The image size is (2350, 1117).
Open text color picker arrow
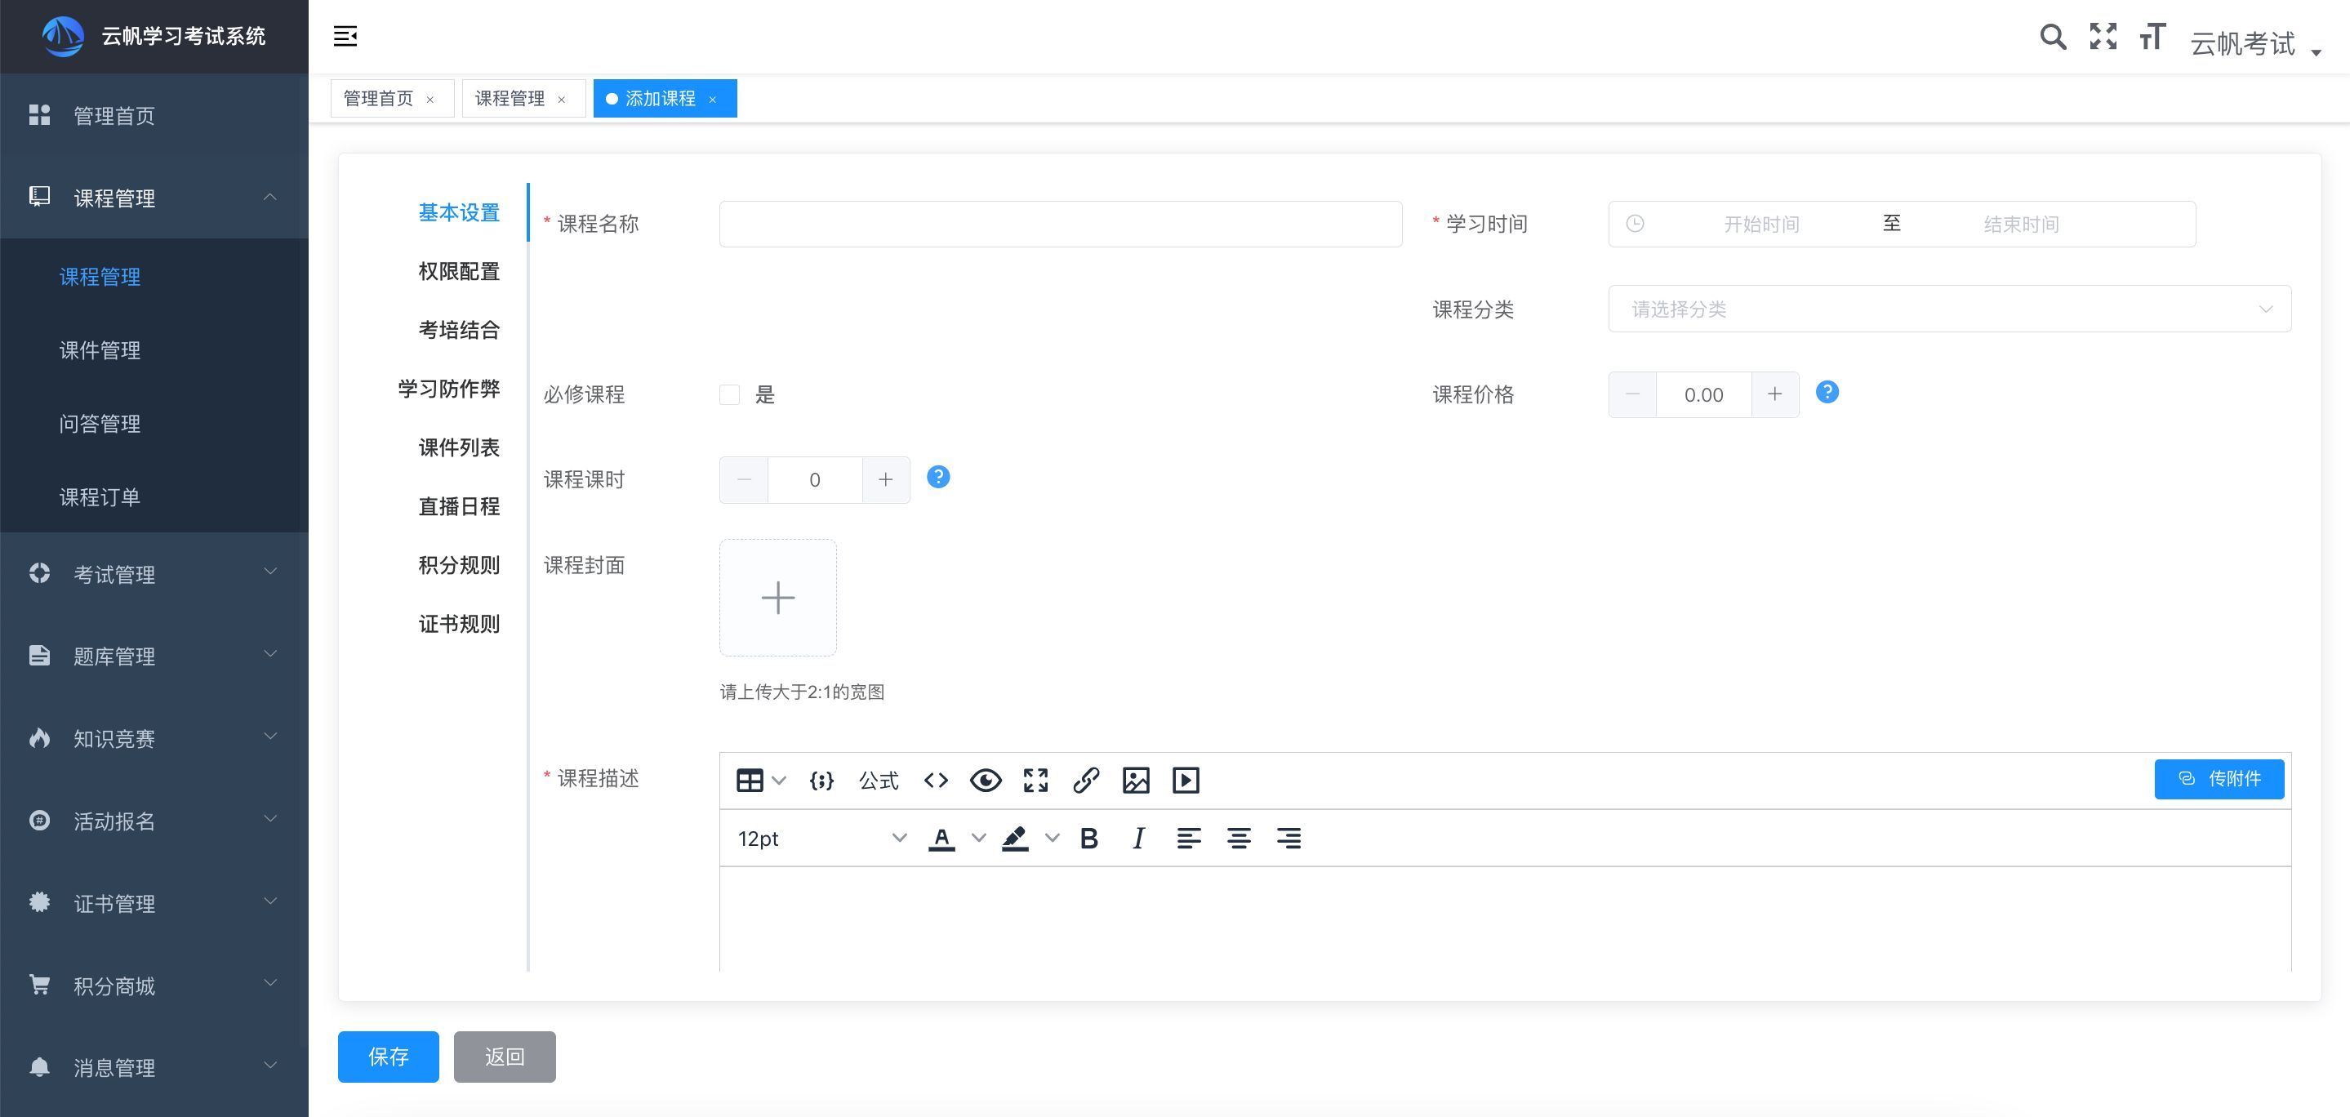(978, 838)
